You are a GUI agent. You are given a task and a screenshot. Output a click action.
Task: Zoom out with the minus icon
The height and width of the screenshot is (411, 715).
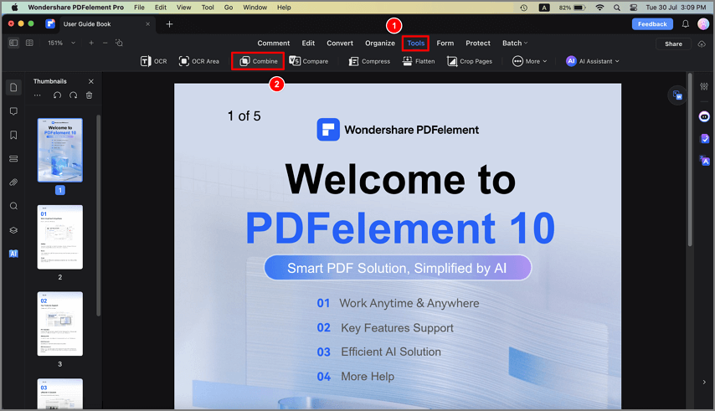click(105, 43)
